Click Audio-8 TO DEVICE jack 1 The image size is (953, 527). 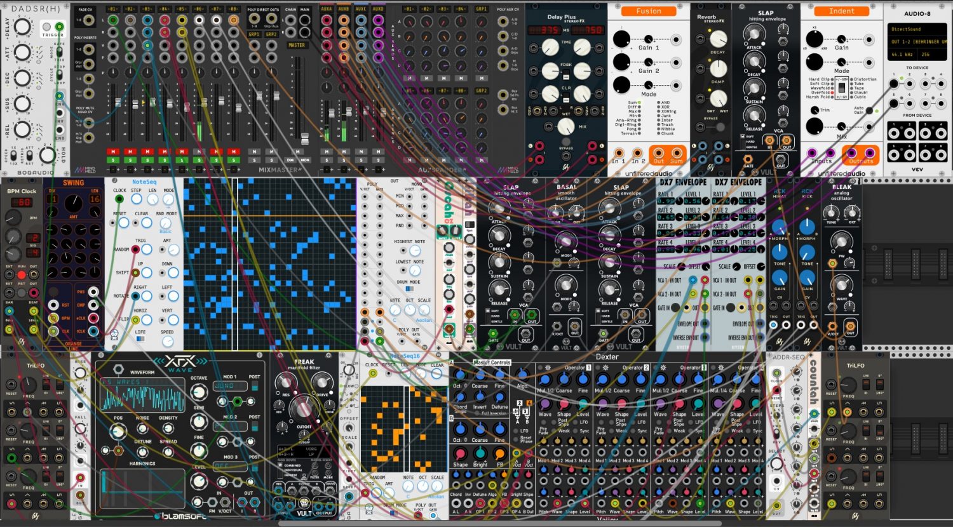pyautogui.click(x=894, y=83)
